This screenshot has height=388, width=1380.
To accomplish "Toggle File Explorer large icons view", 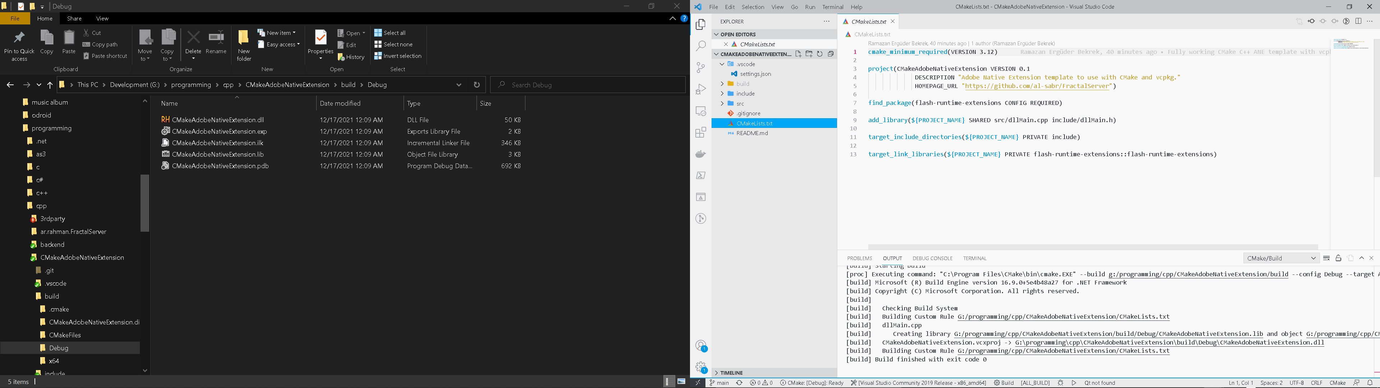I will click(681, 381).
